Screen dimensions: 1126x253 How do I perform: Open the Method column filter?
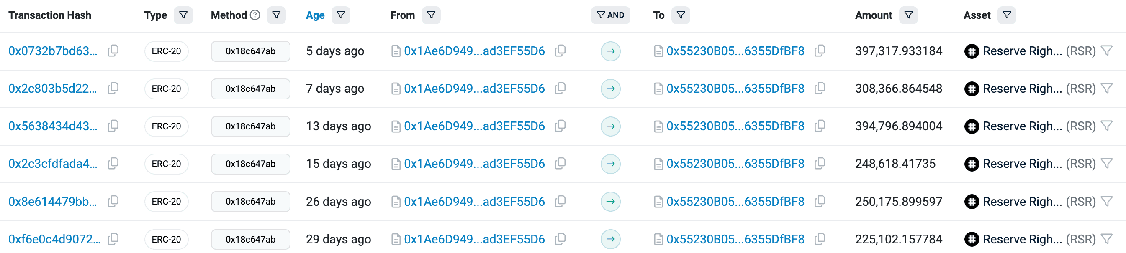[276, 15]
